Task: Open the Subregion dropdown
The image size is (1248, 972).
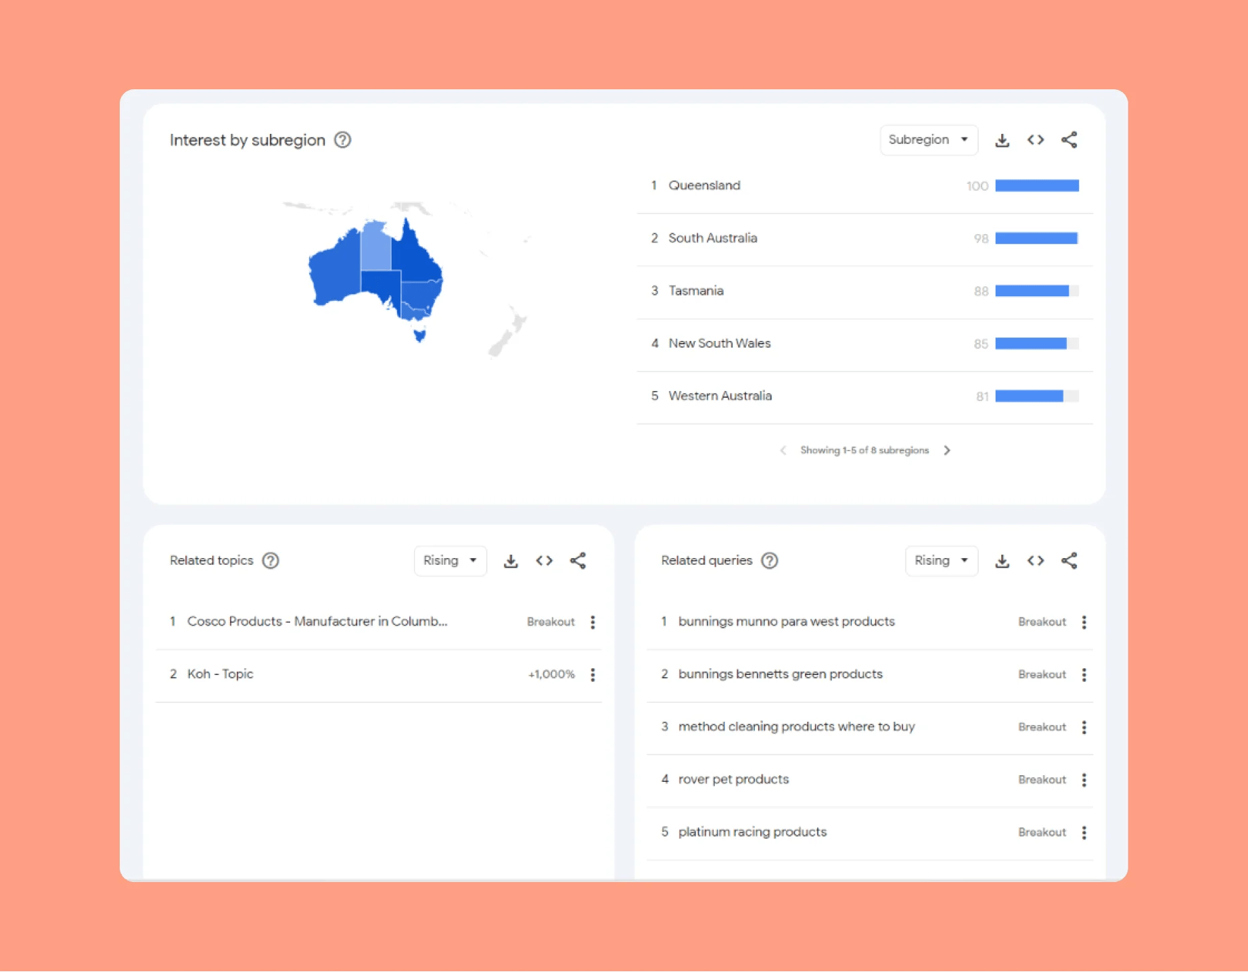Action: click(929, 140)
